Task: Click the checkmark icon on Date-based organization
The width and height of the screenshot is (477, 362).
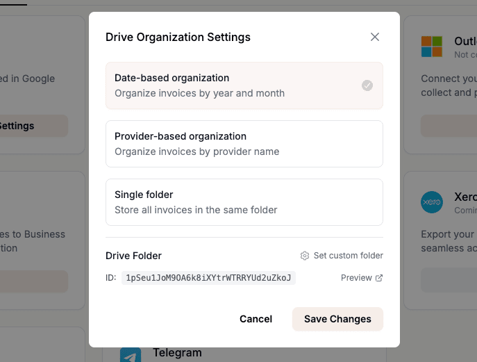Action: point(367,85)
